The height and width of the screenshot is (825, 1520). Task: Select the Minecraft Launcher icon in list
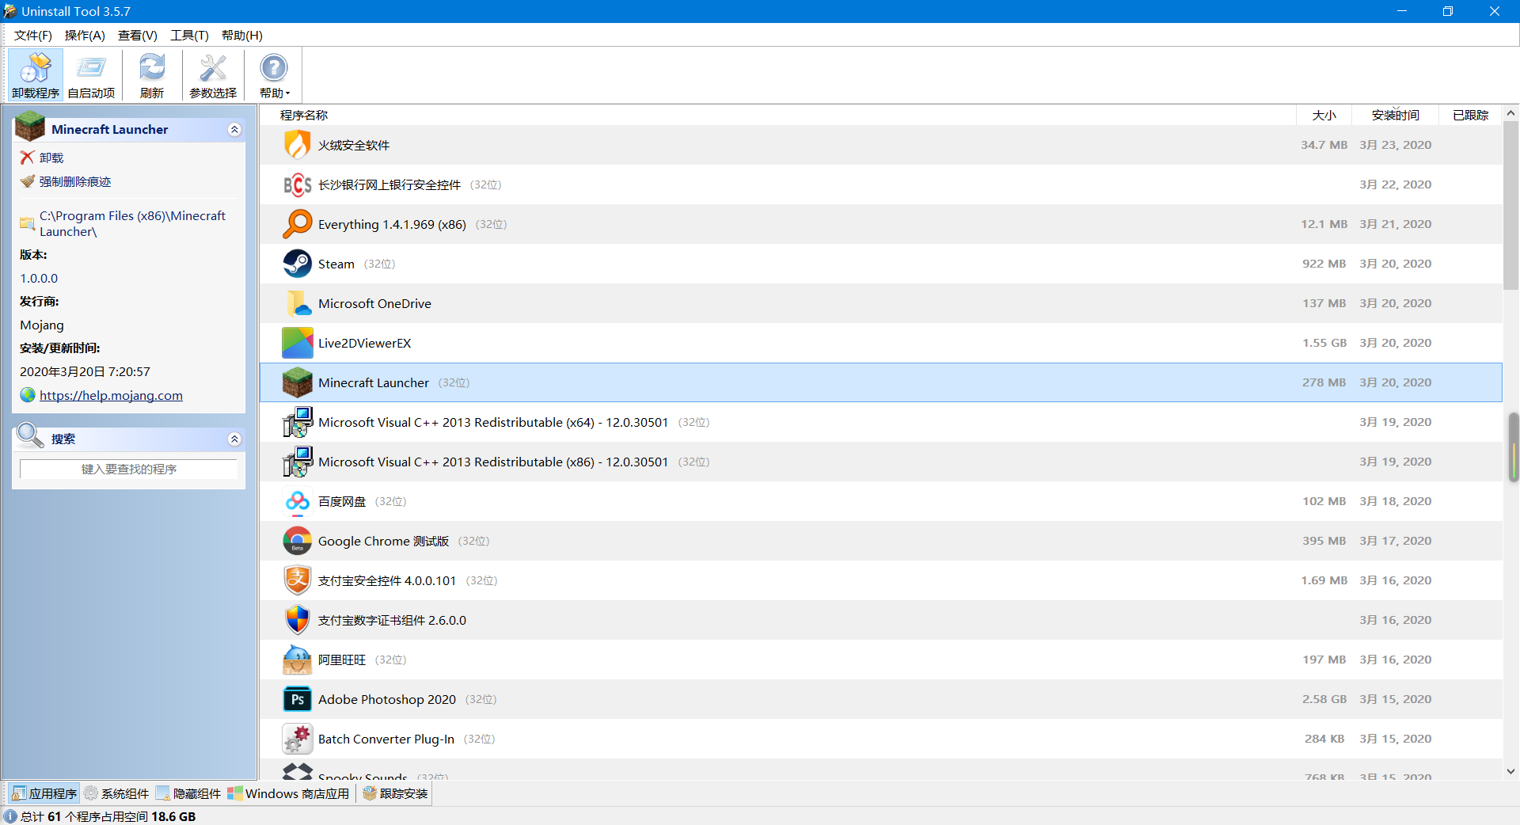point(298,382)
